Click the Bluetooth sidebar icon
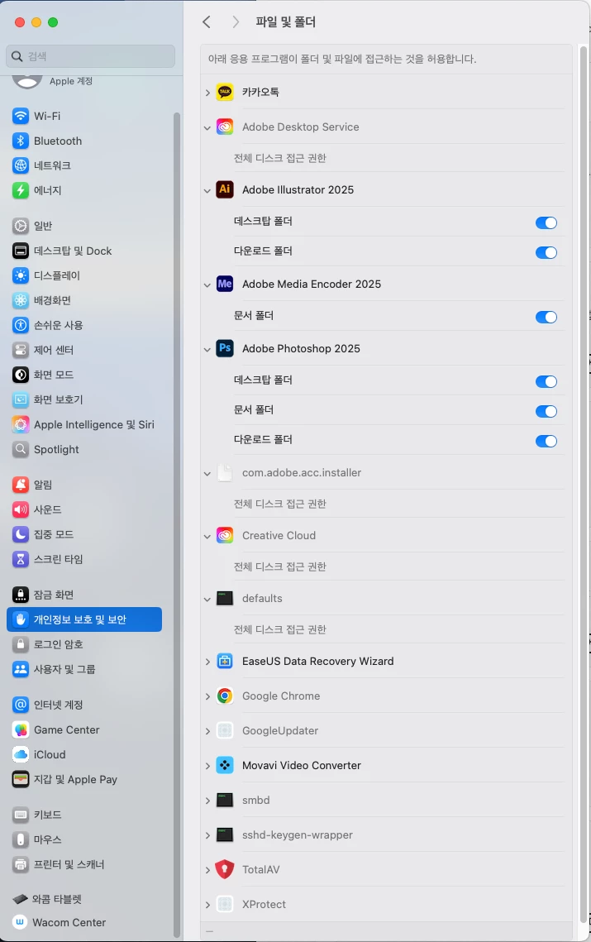591x942 pixels. coord(21,141)
